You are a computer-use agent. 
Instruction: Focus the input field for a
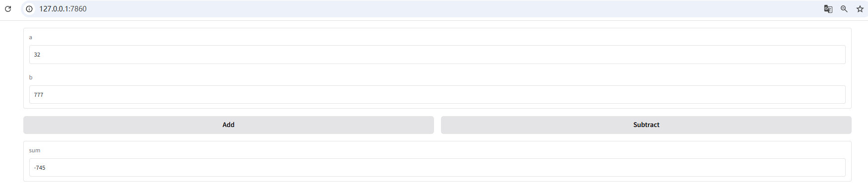click(x=437, y=55)
